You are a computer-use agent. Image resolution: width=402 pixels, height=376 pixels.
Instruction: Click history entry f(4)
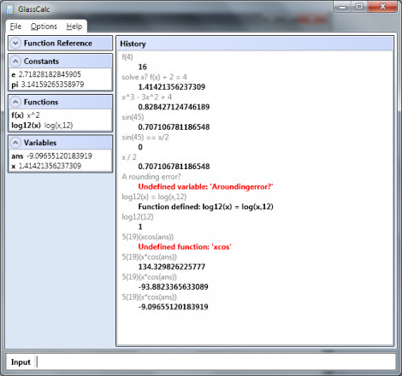point(127,57)
